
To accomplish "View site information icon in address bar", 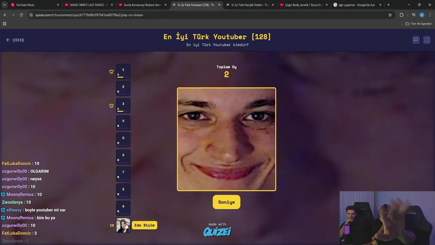I will 31,15.
